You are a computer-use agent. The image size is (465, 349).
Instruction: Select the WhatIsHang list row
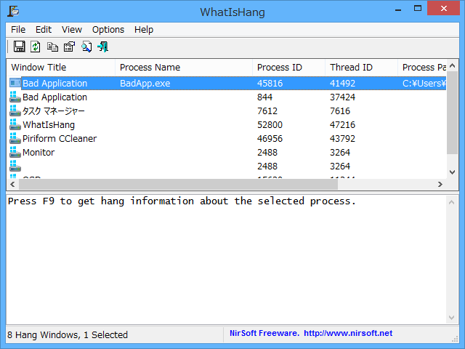click(227, 124)
